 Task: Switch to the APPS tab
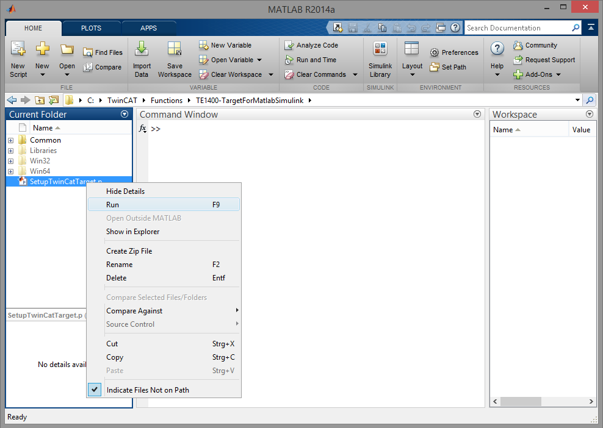pos(148,28)
